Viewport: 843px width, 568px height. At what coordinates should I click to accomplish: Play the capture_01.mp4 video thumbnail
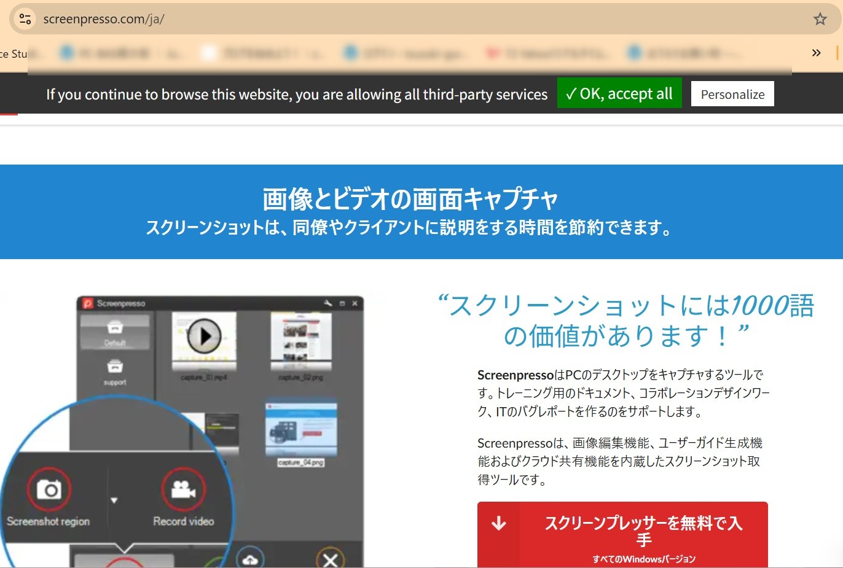(204, 336)
